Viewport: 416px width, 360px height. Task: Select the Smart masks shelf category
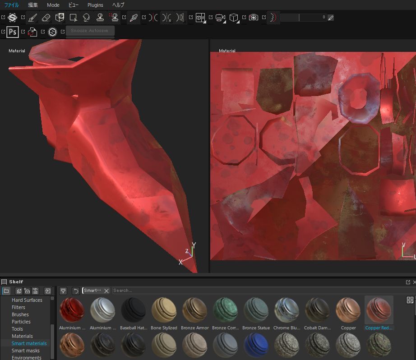pos(25,351)
